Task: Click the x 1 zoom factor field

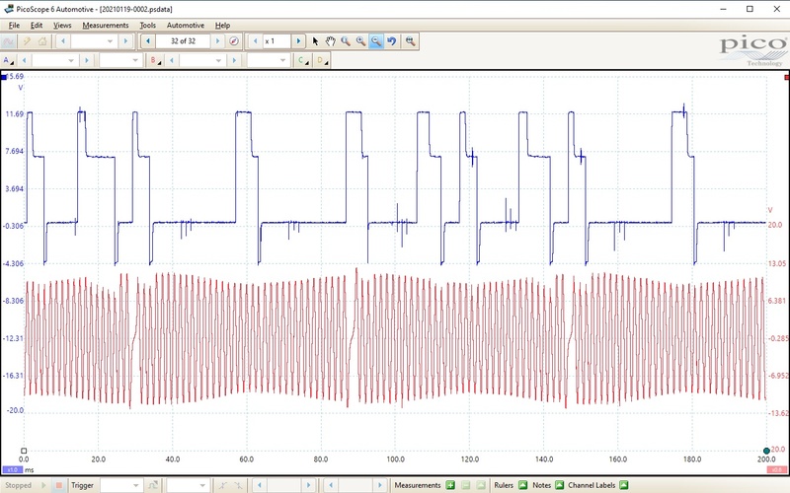Action: pos(276,41)
